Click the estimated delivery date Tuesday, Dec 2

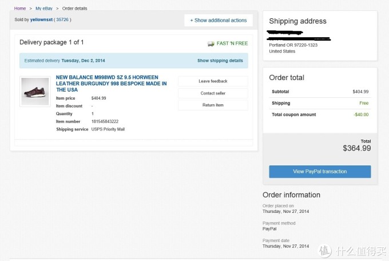(83, 61)
